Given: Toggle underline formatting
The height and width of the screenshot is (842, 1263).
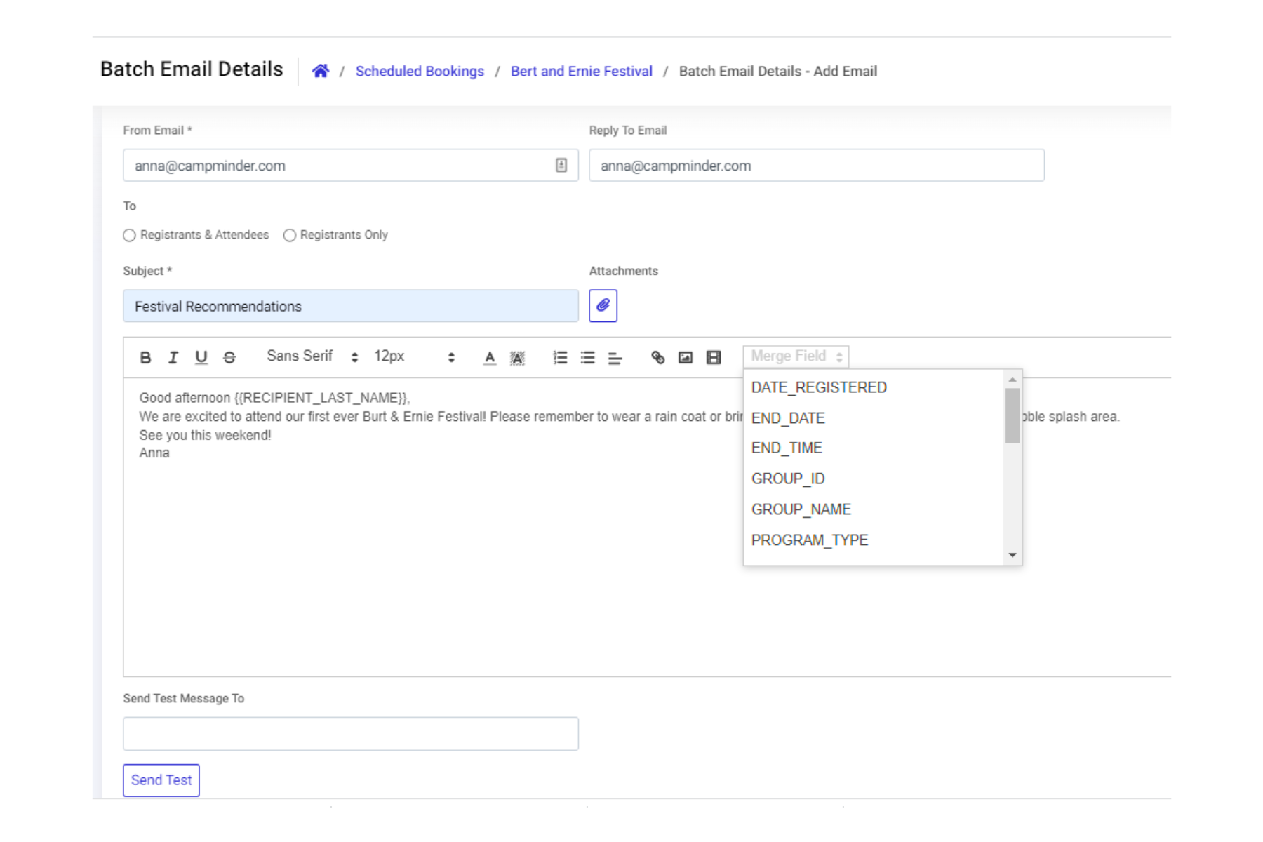Looking at the screenshot, I should coord(201,357).
